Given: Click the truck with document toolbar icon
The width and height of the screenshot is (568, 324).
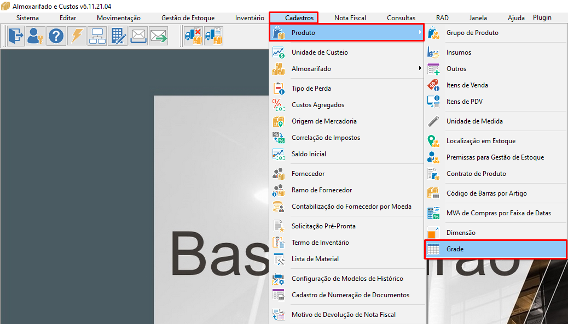Looking at the screenshot, I should point(213,36).
